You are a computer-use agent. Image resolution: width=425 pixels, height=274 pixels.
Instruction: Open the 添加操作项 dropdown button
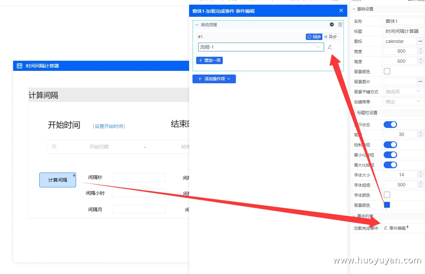click(x=214, y=79)
